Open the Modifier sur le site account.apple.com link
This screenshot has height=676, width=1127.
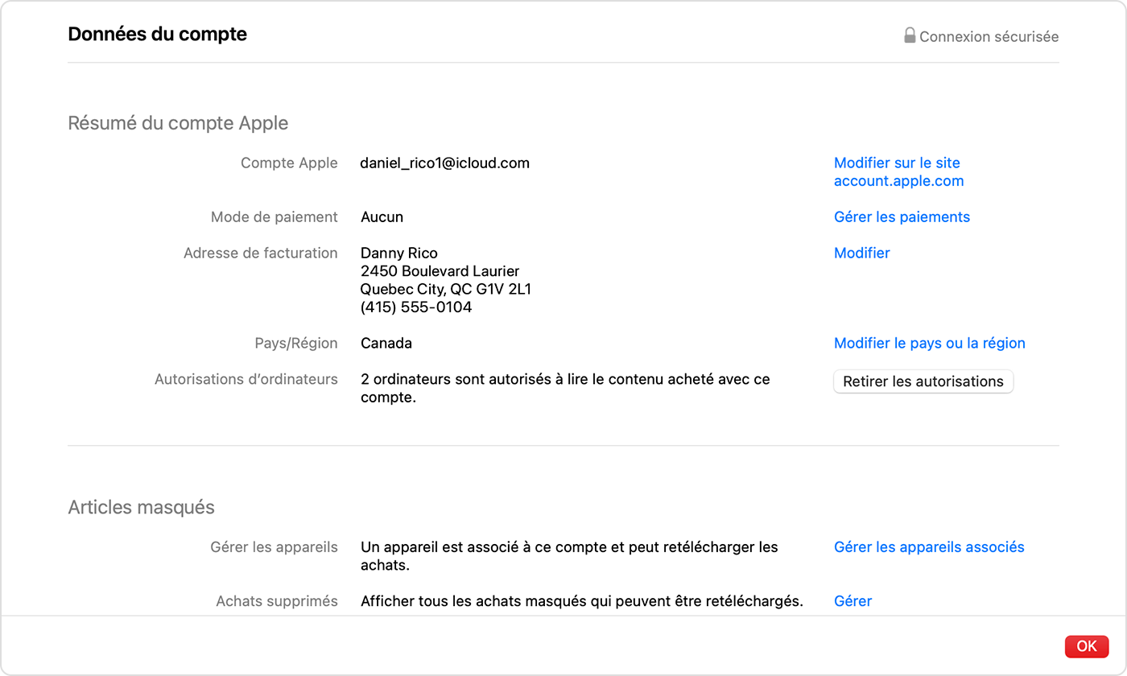[898, 171]
